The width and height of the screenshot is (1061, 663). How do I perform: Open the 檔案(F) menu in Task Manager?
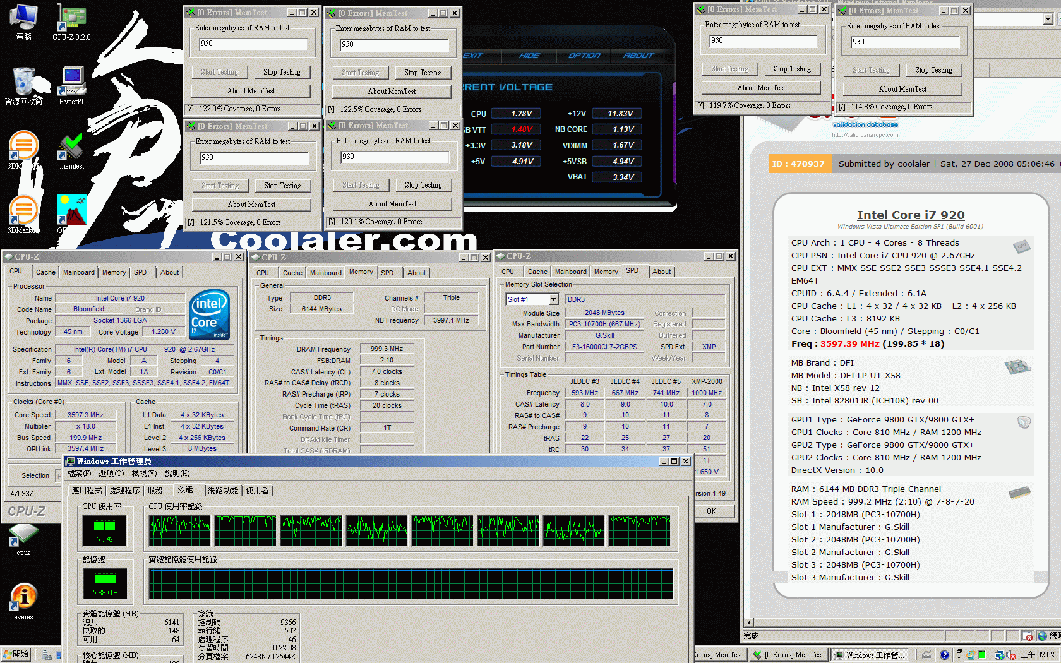pyautogui.click(x=79, y=474)
